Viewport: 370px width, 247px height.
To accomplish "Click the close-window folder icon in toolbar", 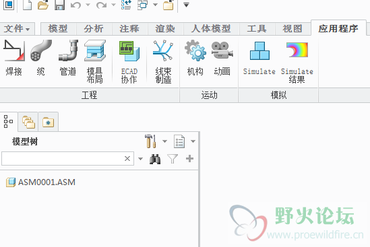I will [168, 5].
